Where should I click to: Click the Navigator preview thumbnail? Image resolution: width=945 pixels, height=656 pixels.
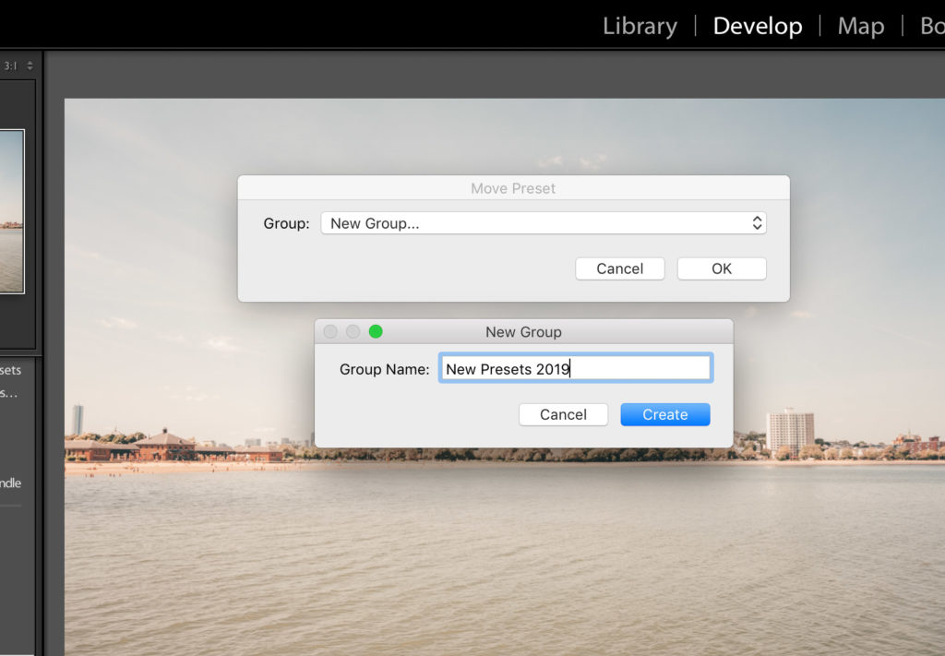(11, 210)
